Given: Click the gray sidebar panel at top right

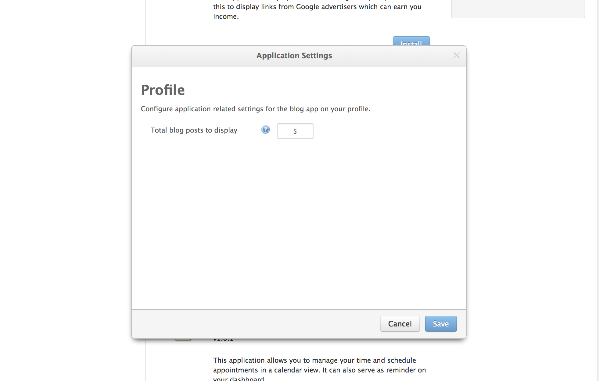Looking at the screenshot, I should 518,9.
